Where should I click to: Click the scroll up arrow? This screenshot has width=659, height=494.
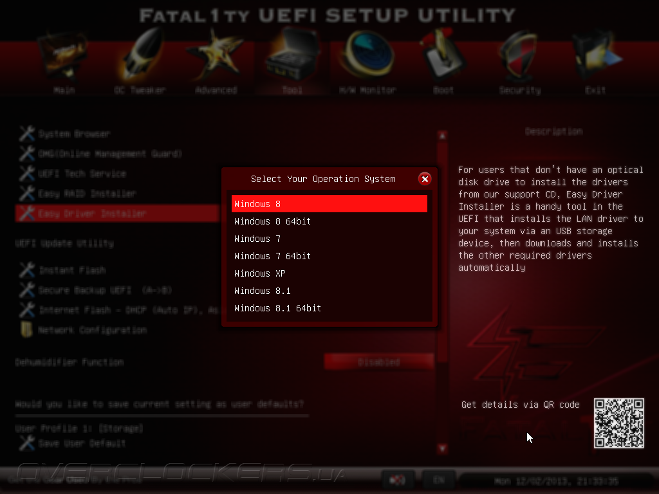point(442,136)
